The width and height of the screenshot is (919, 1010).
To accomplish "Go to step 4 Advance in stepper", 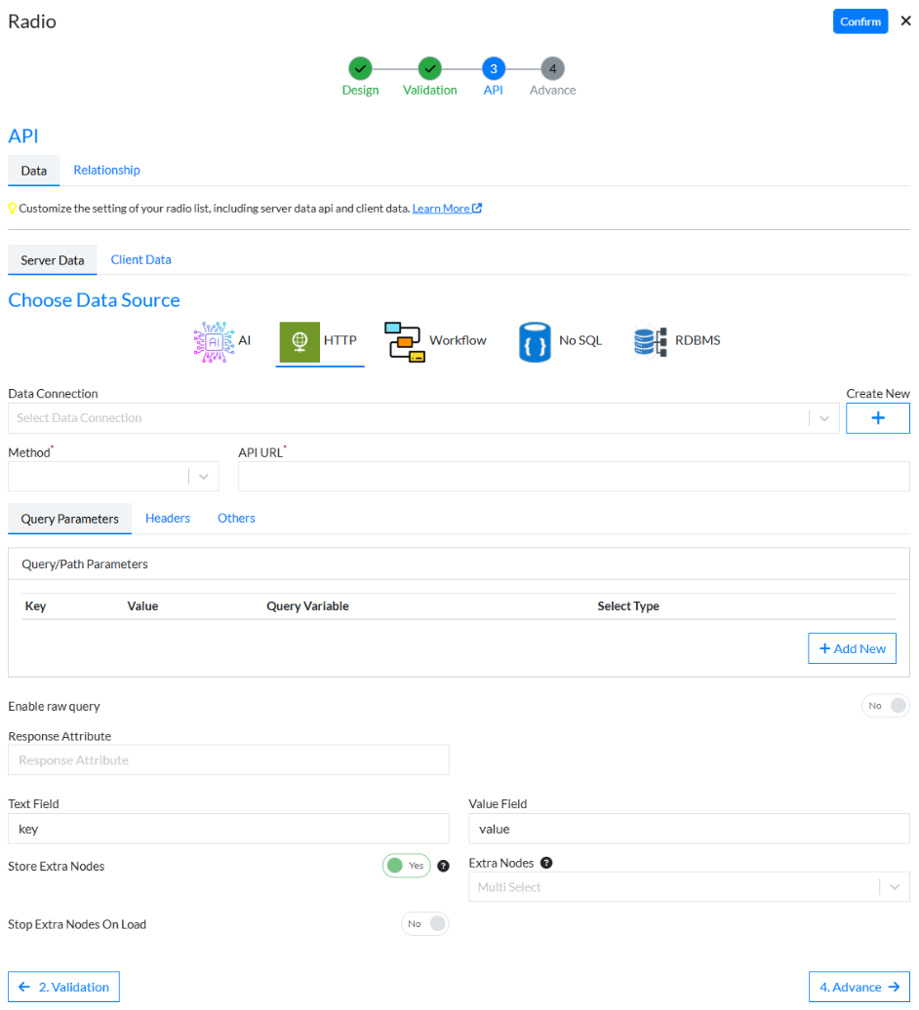I will tap(552, 69).
